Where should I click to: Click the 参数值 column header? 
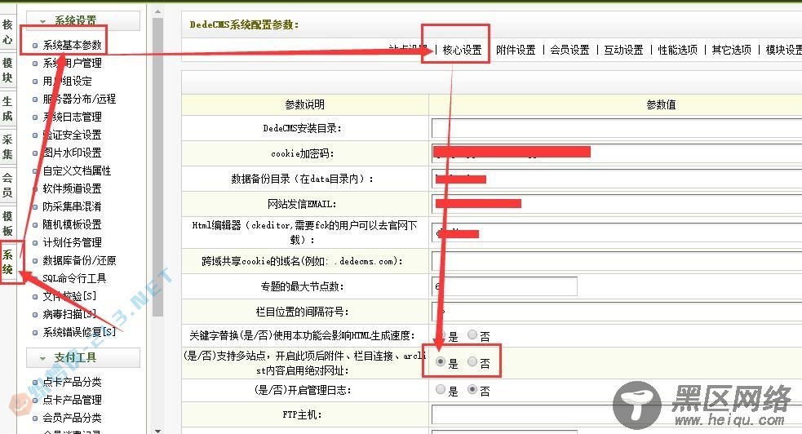pos(661,104)
